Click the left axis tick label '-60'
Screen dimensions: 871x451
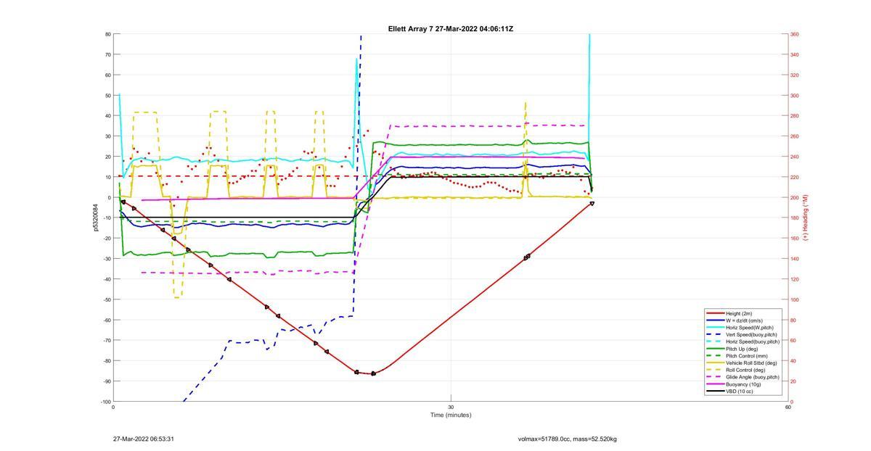click(107, 320)
